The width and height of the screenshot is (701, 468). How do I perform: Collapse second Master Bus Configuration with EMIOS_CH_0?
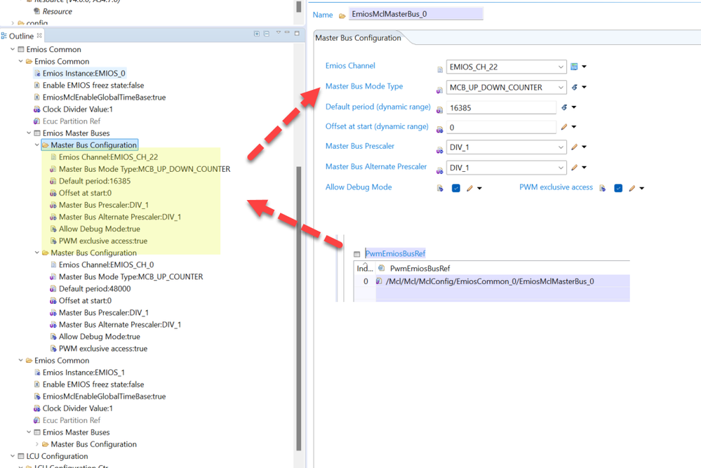coord(37,253)
